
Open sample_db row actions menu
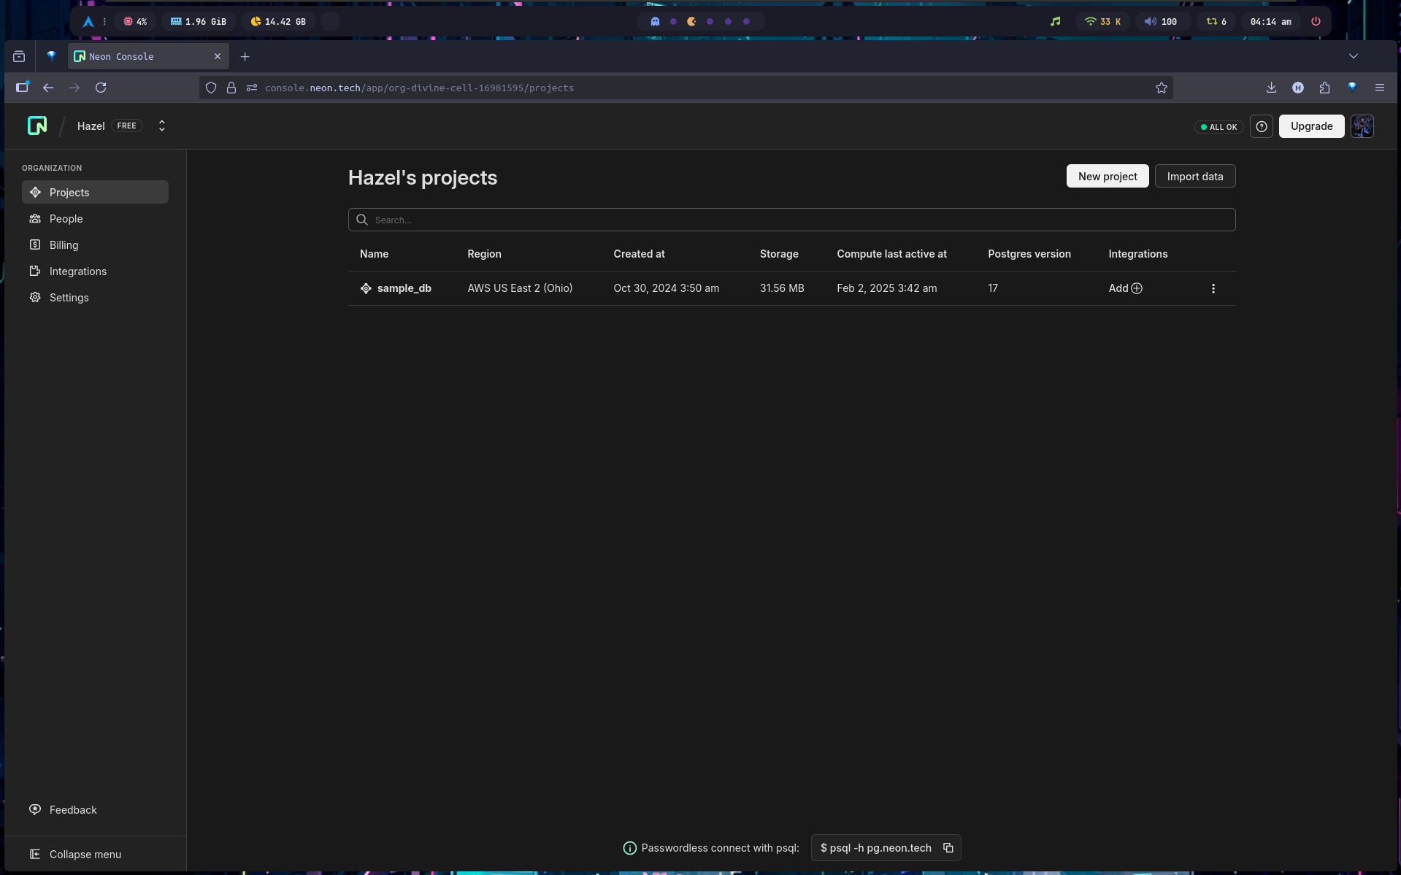pyautogui.click(x=1213, y=289)
